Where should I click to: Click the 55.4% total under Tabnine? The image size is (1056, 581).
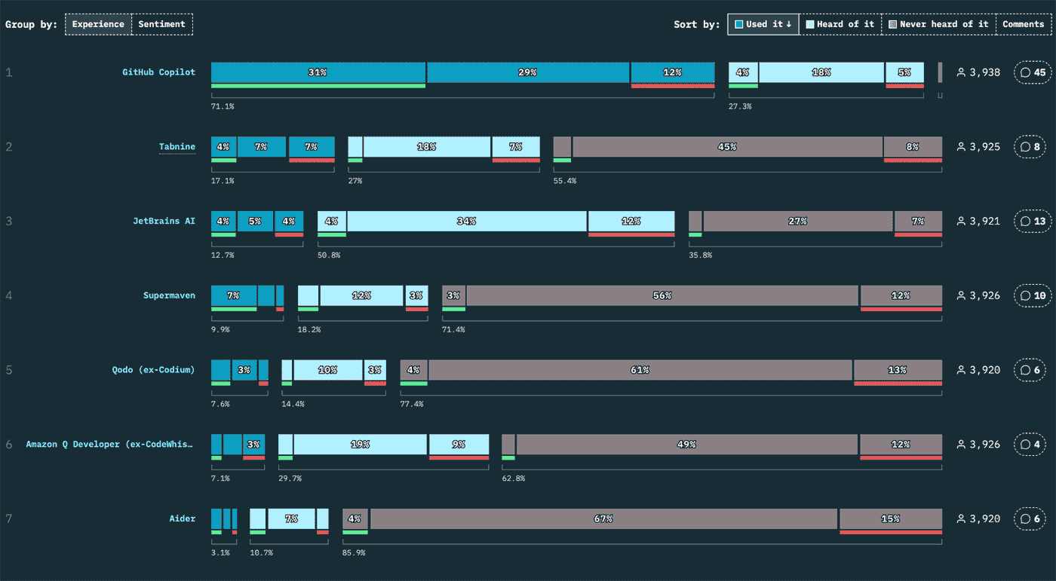[x=565, y=181]
